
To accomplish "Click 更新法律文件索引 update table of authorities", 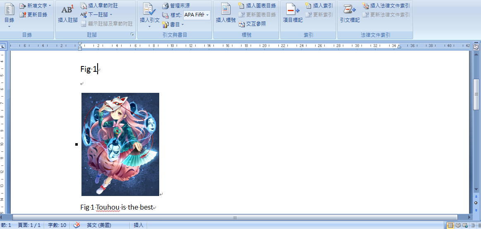I will (386, 14).
